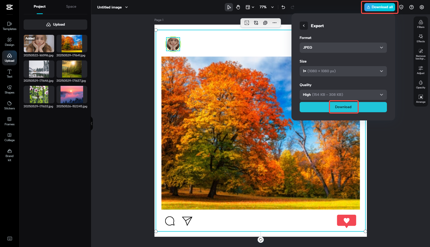The height and width of the screenshot is (247, 430).
Task: Duplicate the image using the floating toolbar icon
Action: pos(265,23)
